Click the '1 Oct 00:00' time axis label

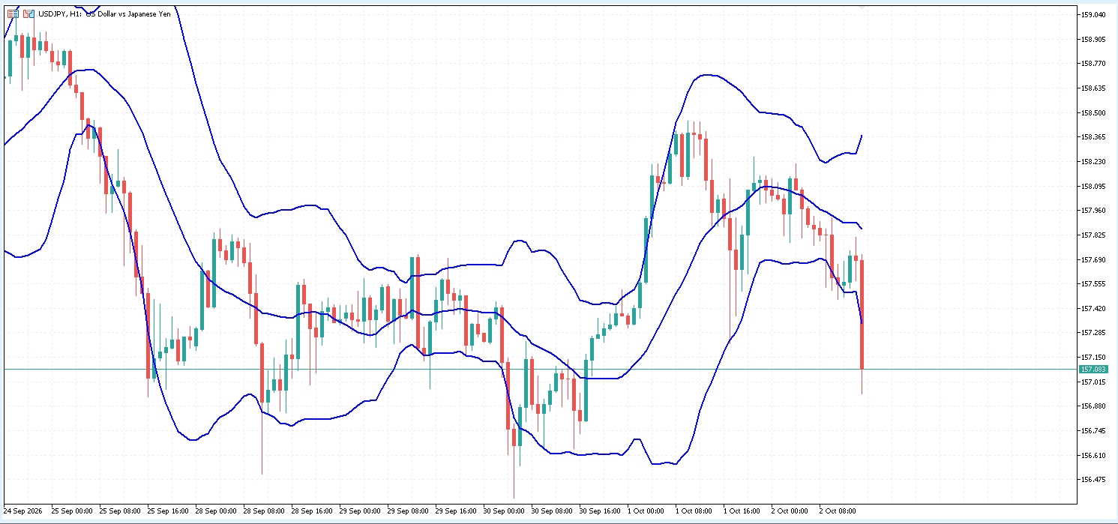pos(646,511)
